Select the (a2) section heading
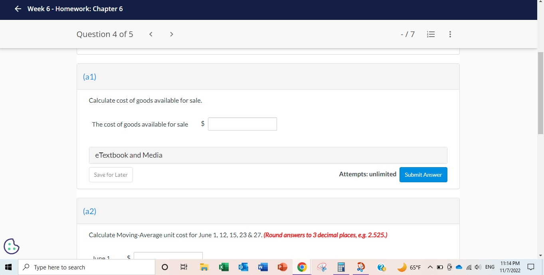This screenshot has height=275, width=544. tap(89, 211)
